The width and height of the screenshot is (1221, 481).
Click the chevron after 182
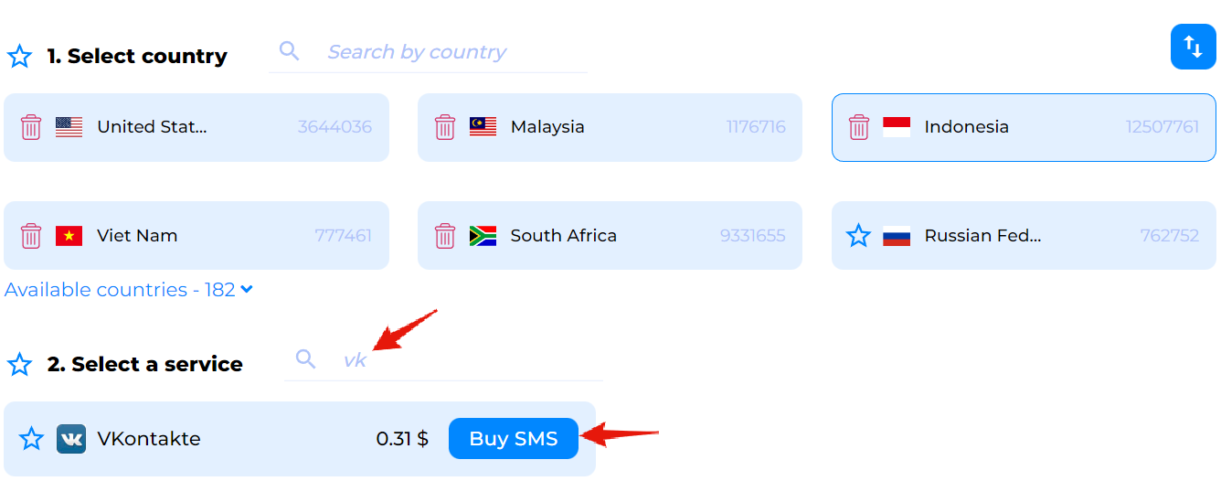(246, 290)
